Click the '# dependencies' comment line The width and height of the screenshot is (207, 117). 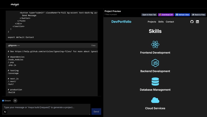(x=16, y=57)
